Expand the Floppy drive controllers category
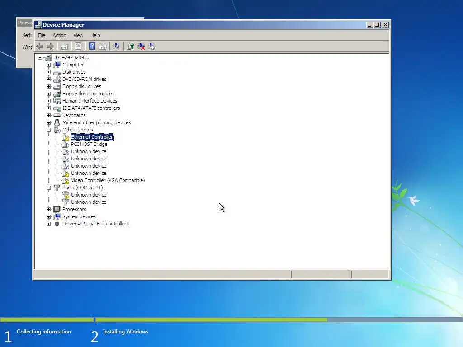The width and height of the screenshot is (463, 347). 49,94
